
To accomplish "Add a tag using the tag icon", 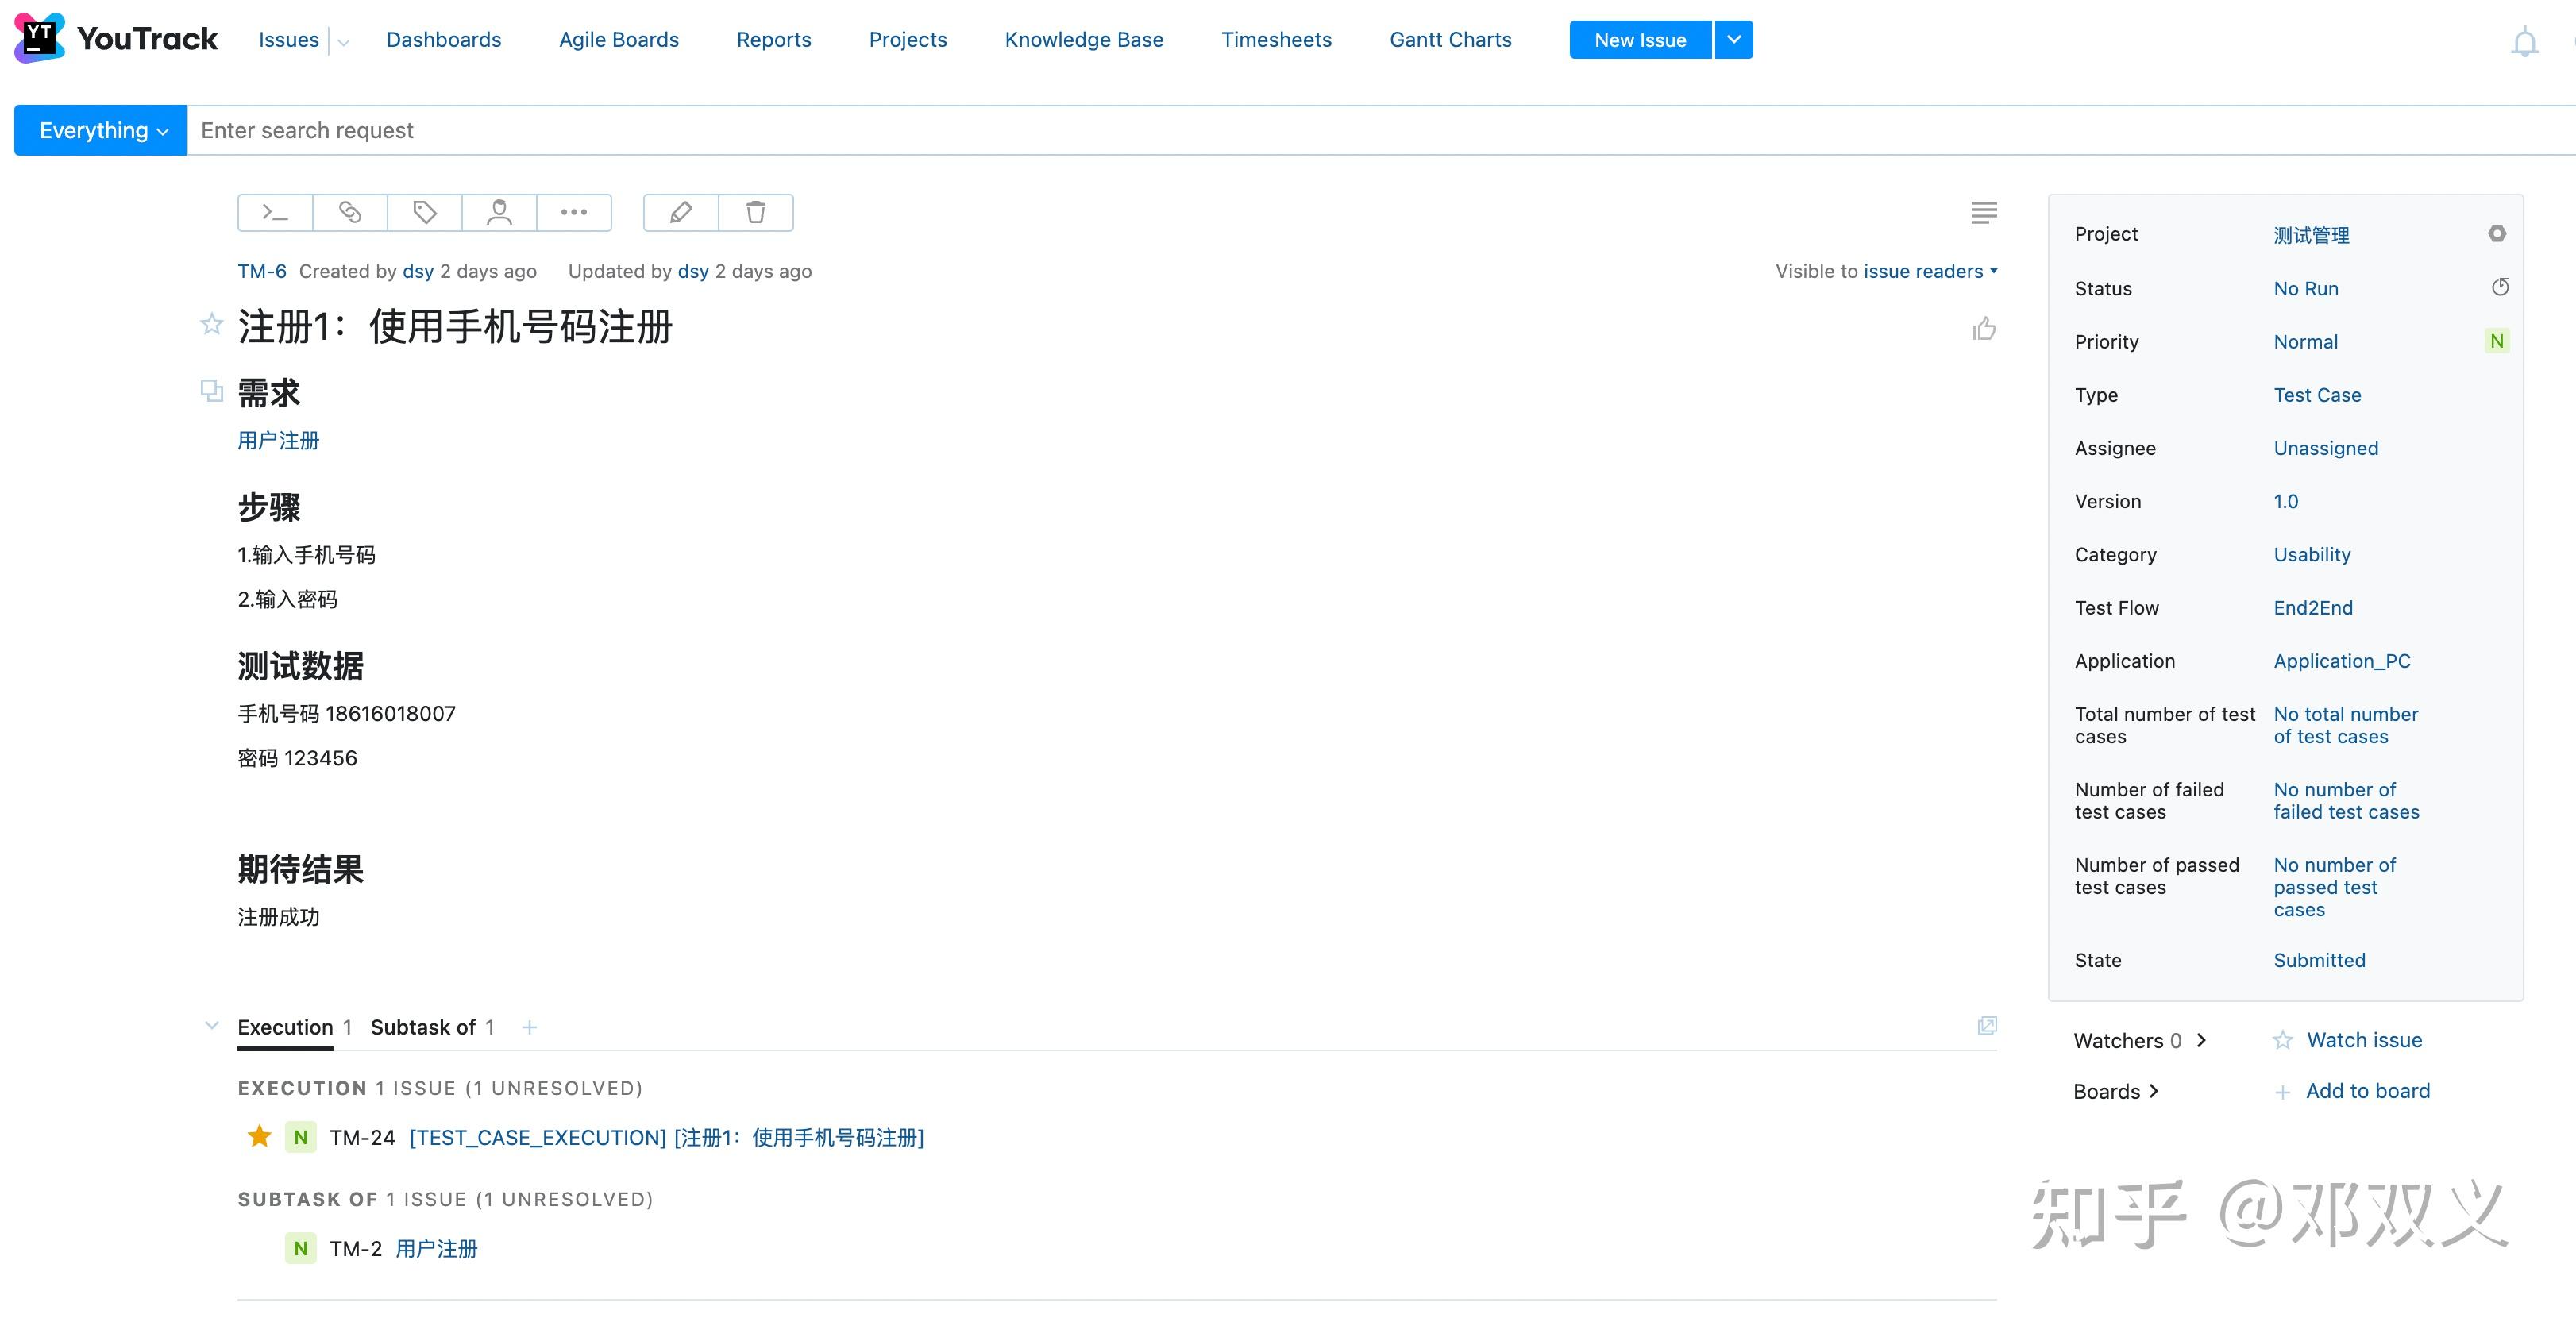I will click(x=423, y=212).
